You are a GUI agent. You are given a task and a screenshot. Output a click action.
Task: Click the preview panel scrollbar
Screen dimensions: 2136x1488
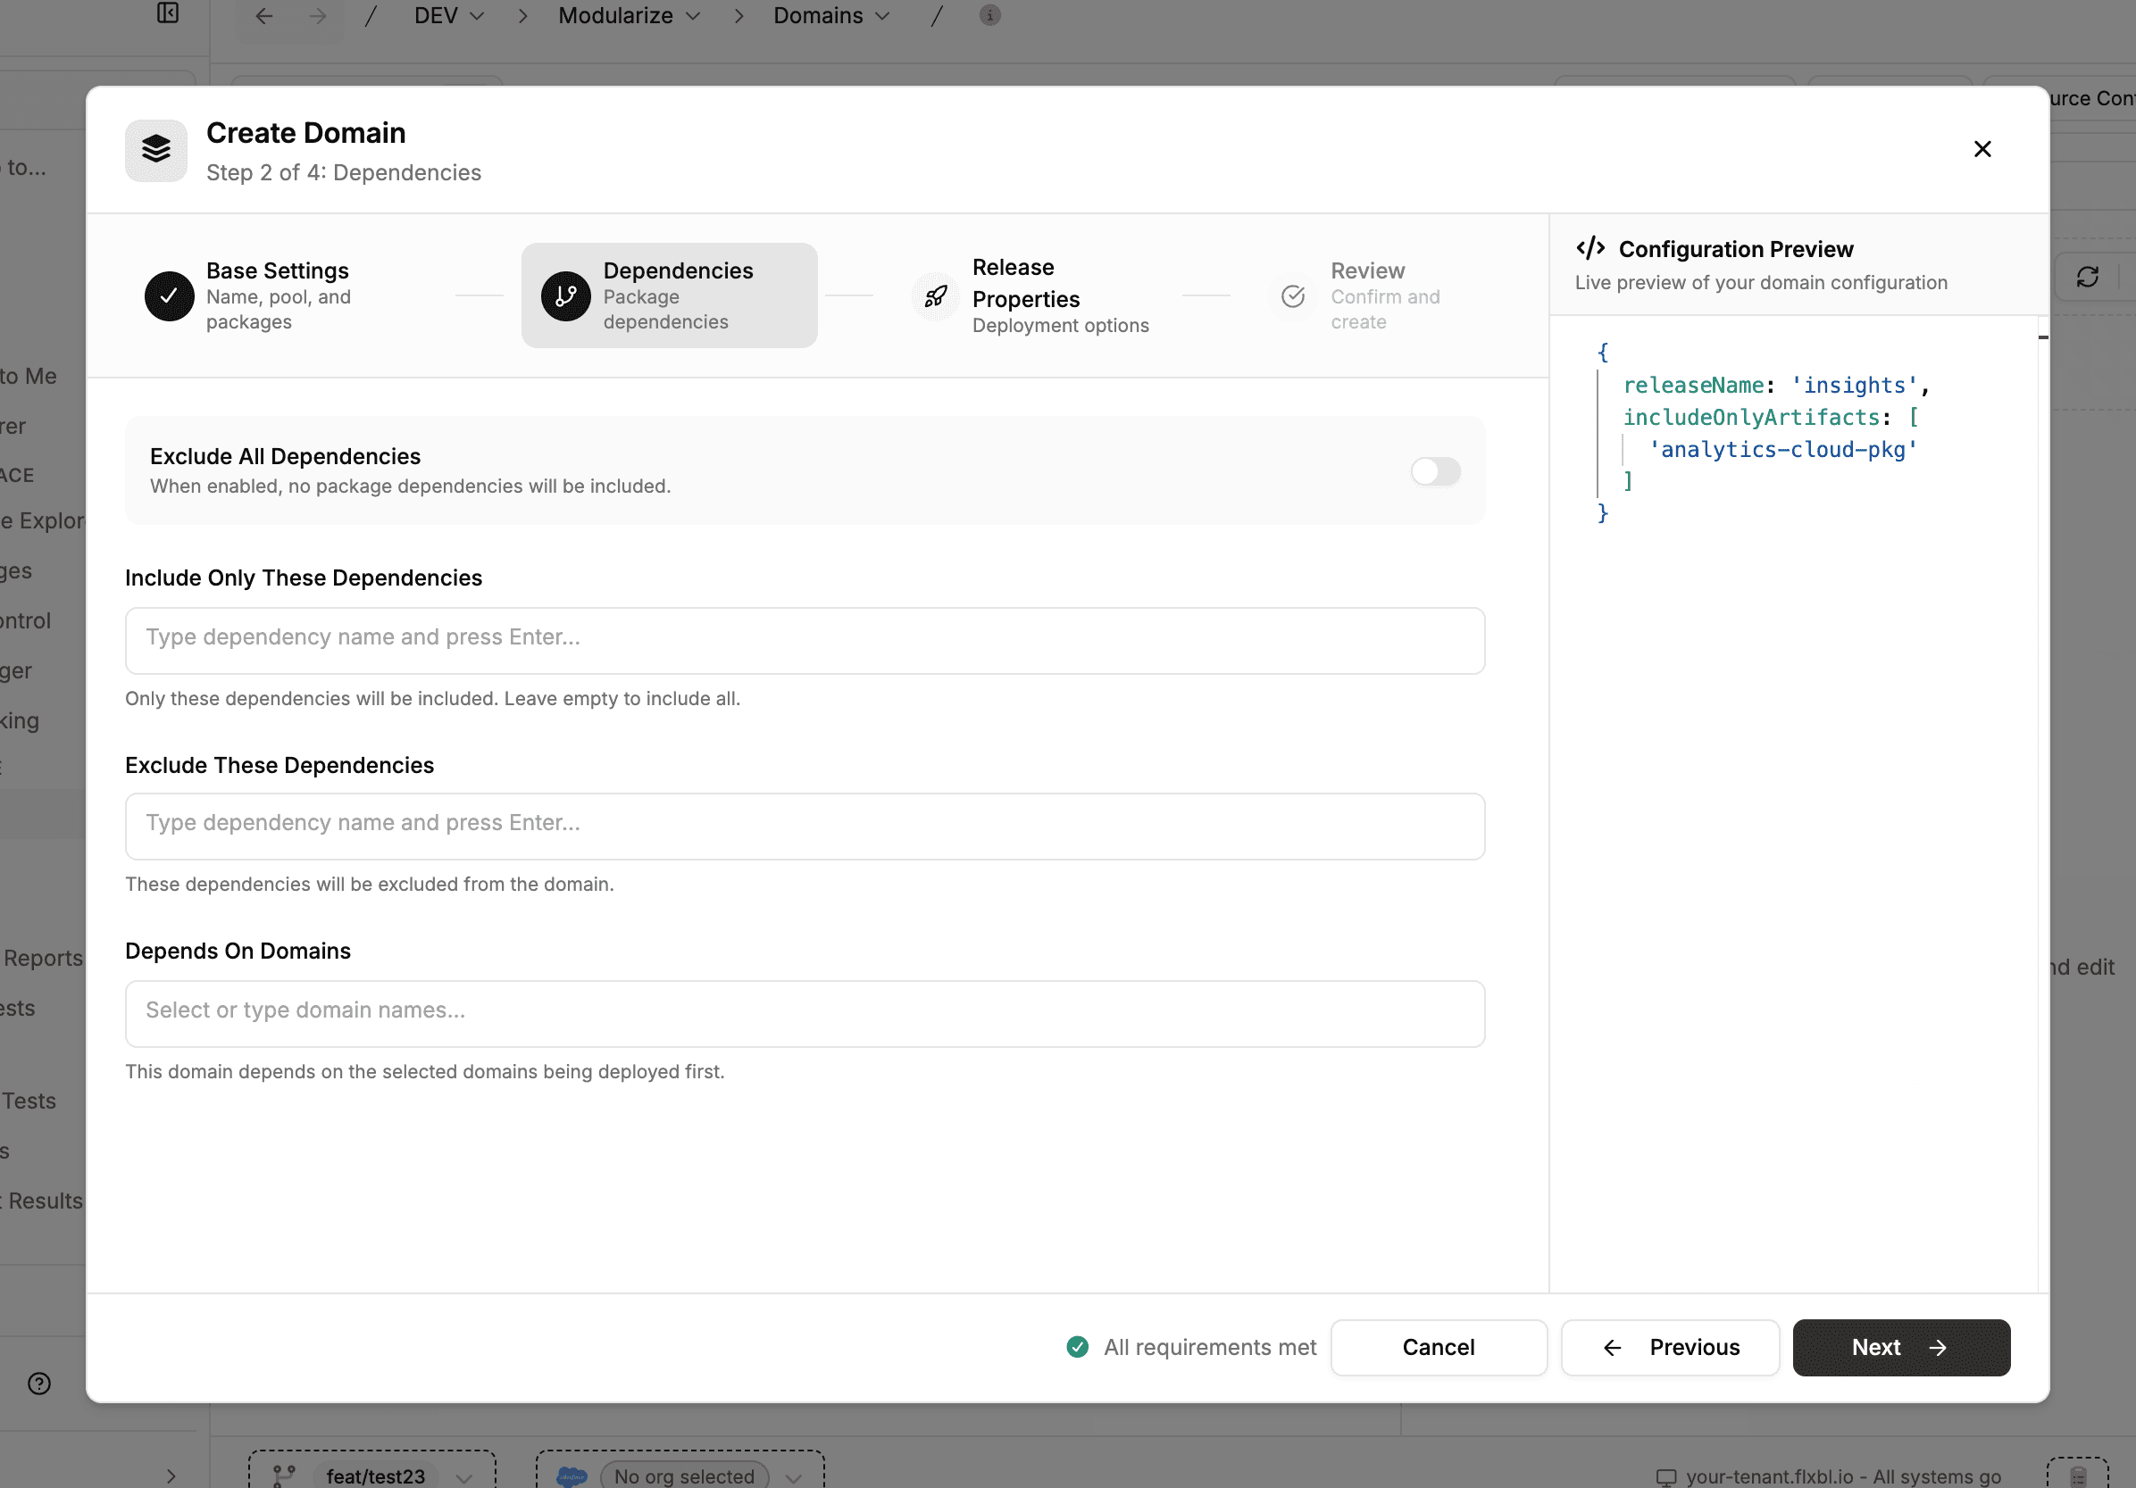(2043, 803)
